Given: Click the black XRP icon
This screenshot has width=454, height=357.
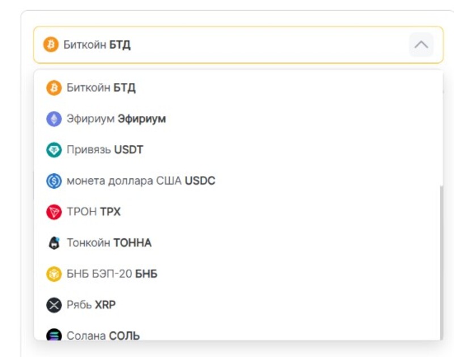Looking at the screenshot, I should (x=54, y=305).
